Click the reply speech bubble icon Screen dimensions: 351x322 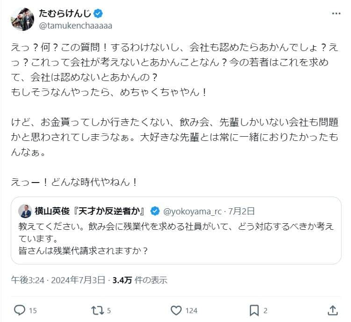tap(19, 310)
